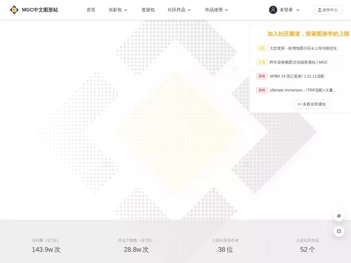Select the 143.9w 次 visits value
This screenshot has width=351, height=263.
point(46,249)
